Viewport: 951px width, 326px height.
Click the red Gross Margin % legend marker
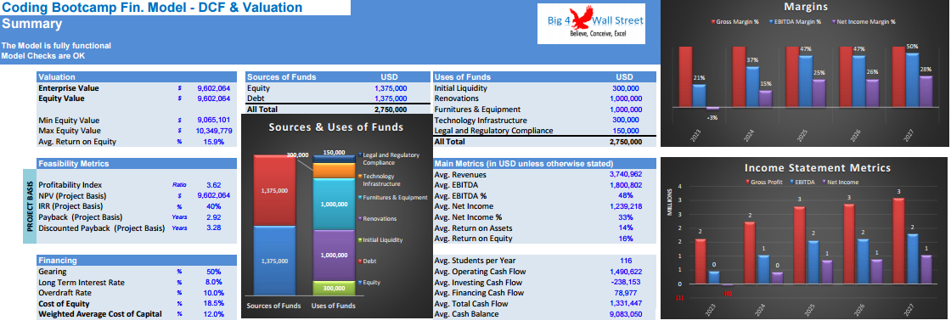(x=714, y=21)
